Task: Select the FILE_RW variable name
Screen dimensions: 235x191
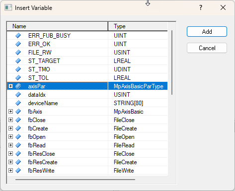Action: (40, 53)
